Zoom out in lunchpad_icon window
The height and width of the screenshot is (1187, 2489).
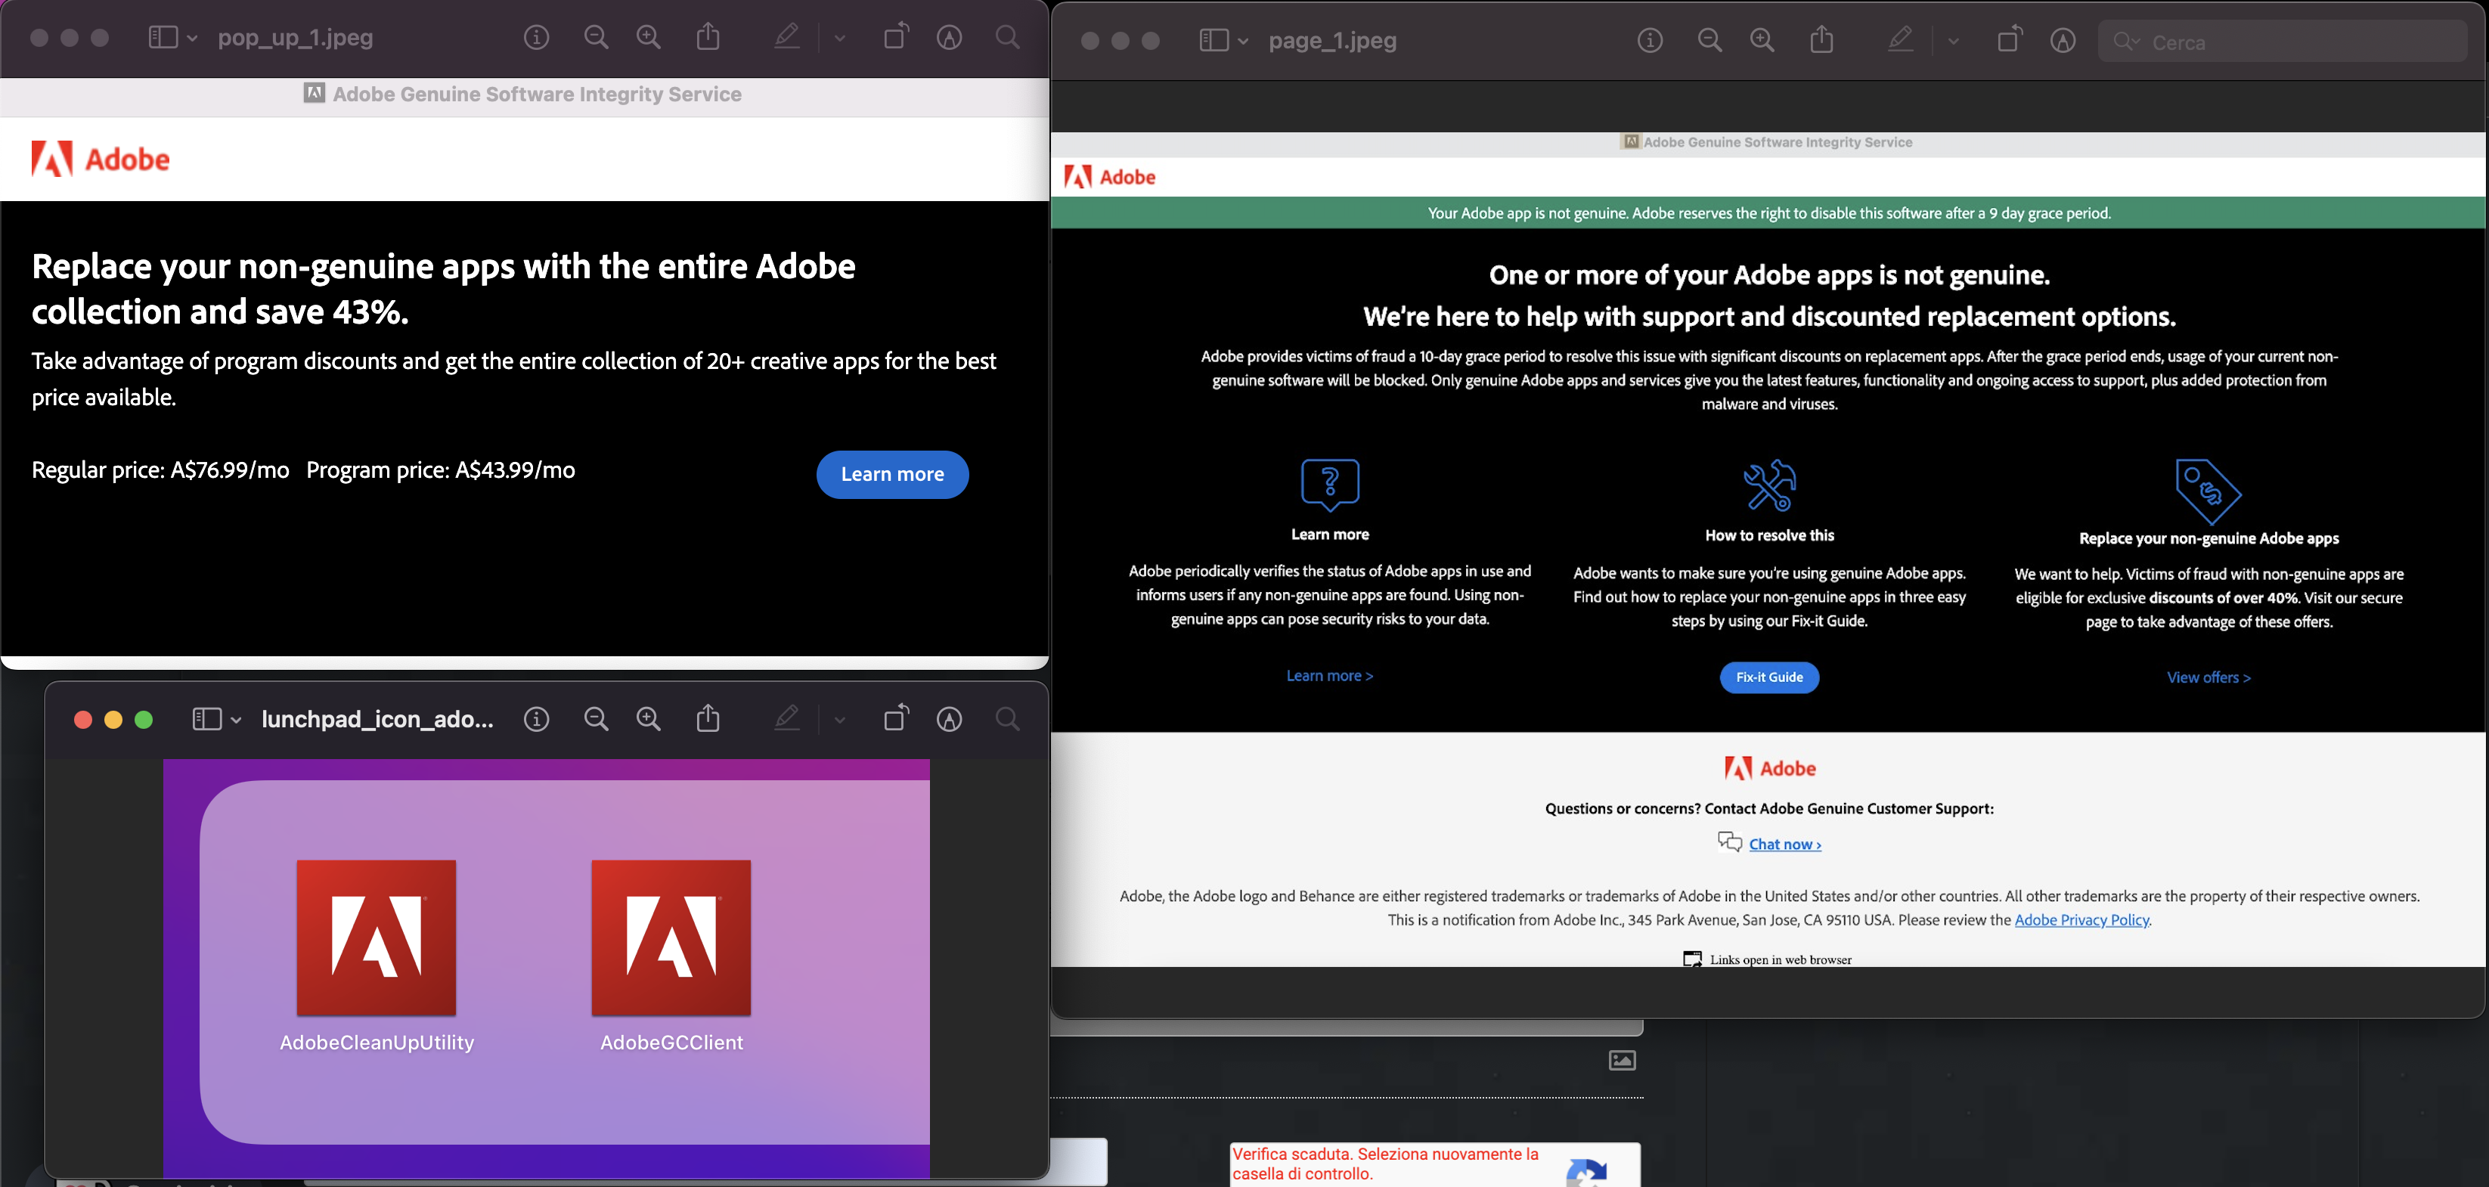tap(596, 718)
